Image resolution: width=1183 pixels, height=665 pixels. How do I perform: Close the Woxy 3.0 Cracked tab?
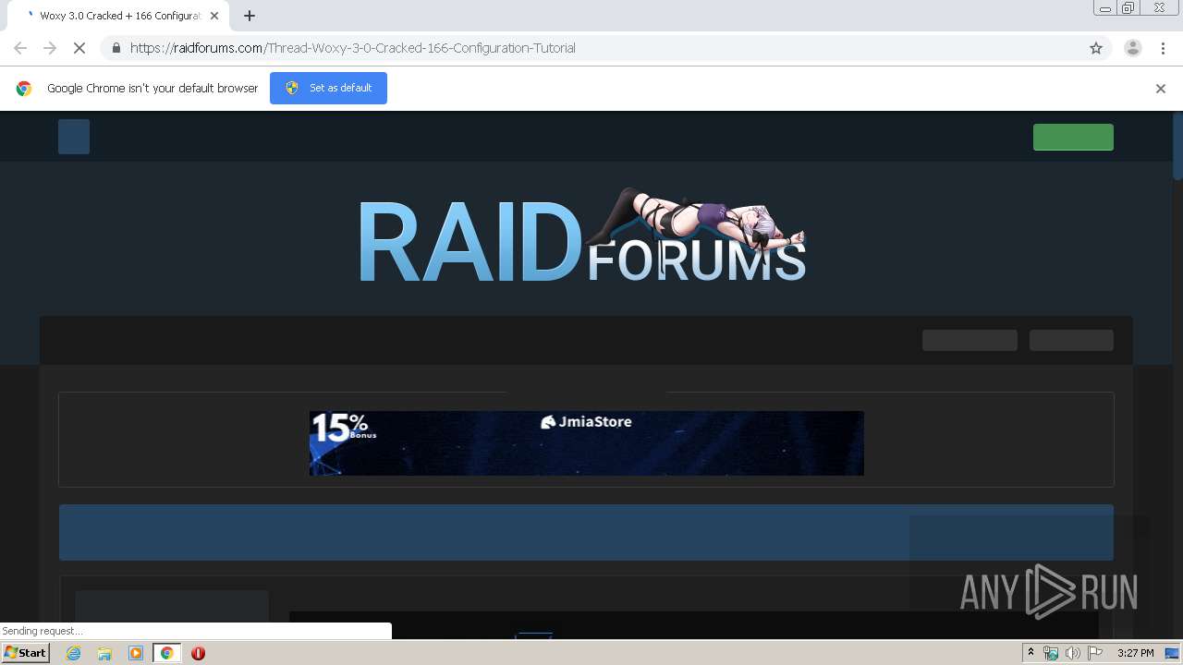click(214, 16)
